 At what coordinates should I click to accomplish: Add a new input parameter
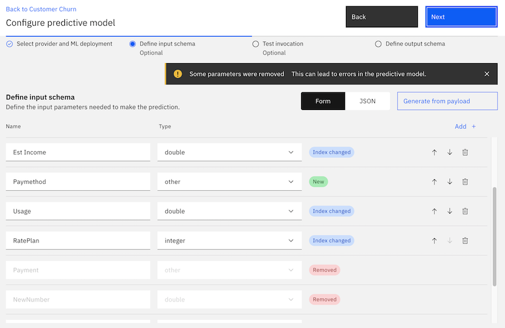(x=465, y=126)
